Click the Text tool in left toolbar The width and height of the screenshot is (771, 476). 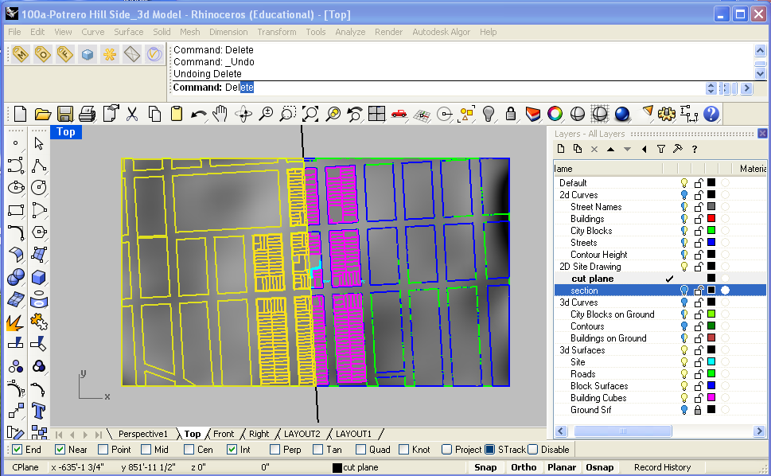click(38, 411)
